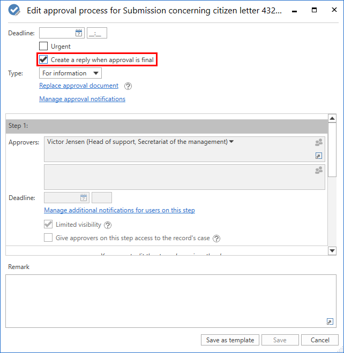
Task: Open the Type dropdown showing For information
Action: (70, 73)
